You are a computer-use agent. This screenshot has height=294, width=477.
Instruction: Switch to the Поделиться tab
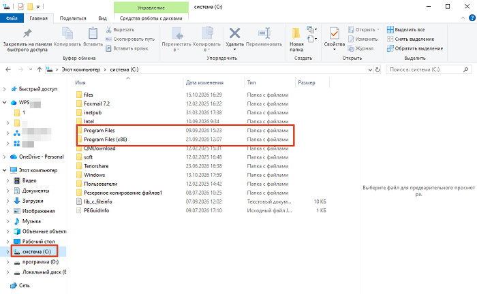click(73, 18)
